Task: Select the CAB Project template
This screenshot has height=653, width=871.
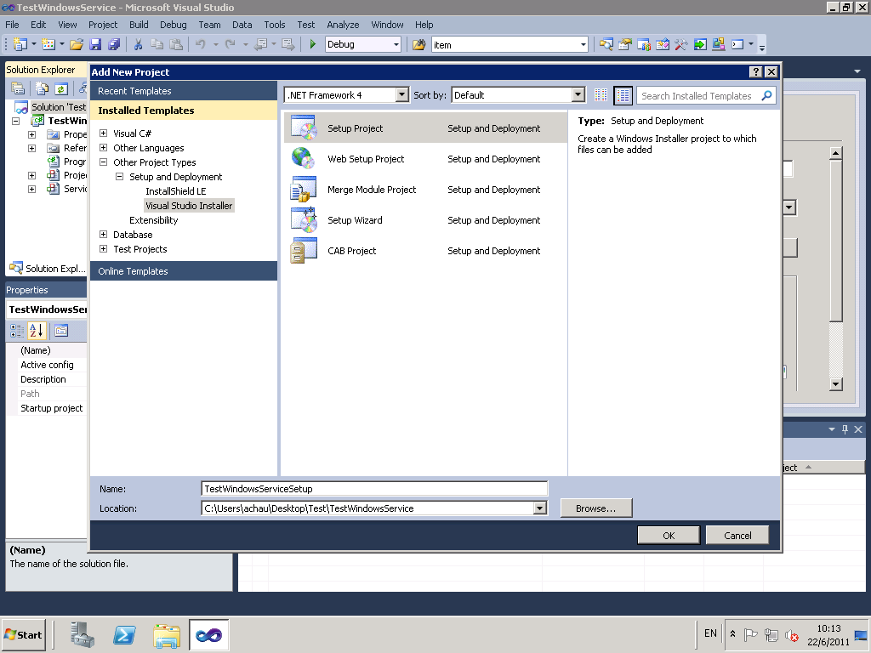Action: (x=425, y=251)
